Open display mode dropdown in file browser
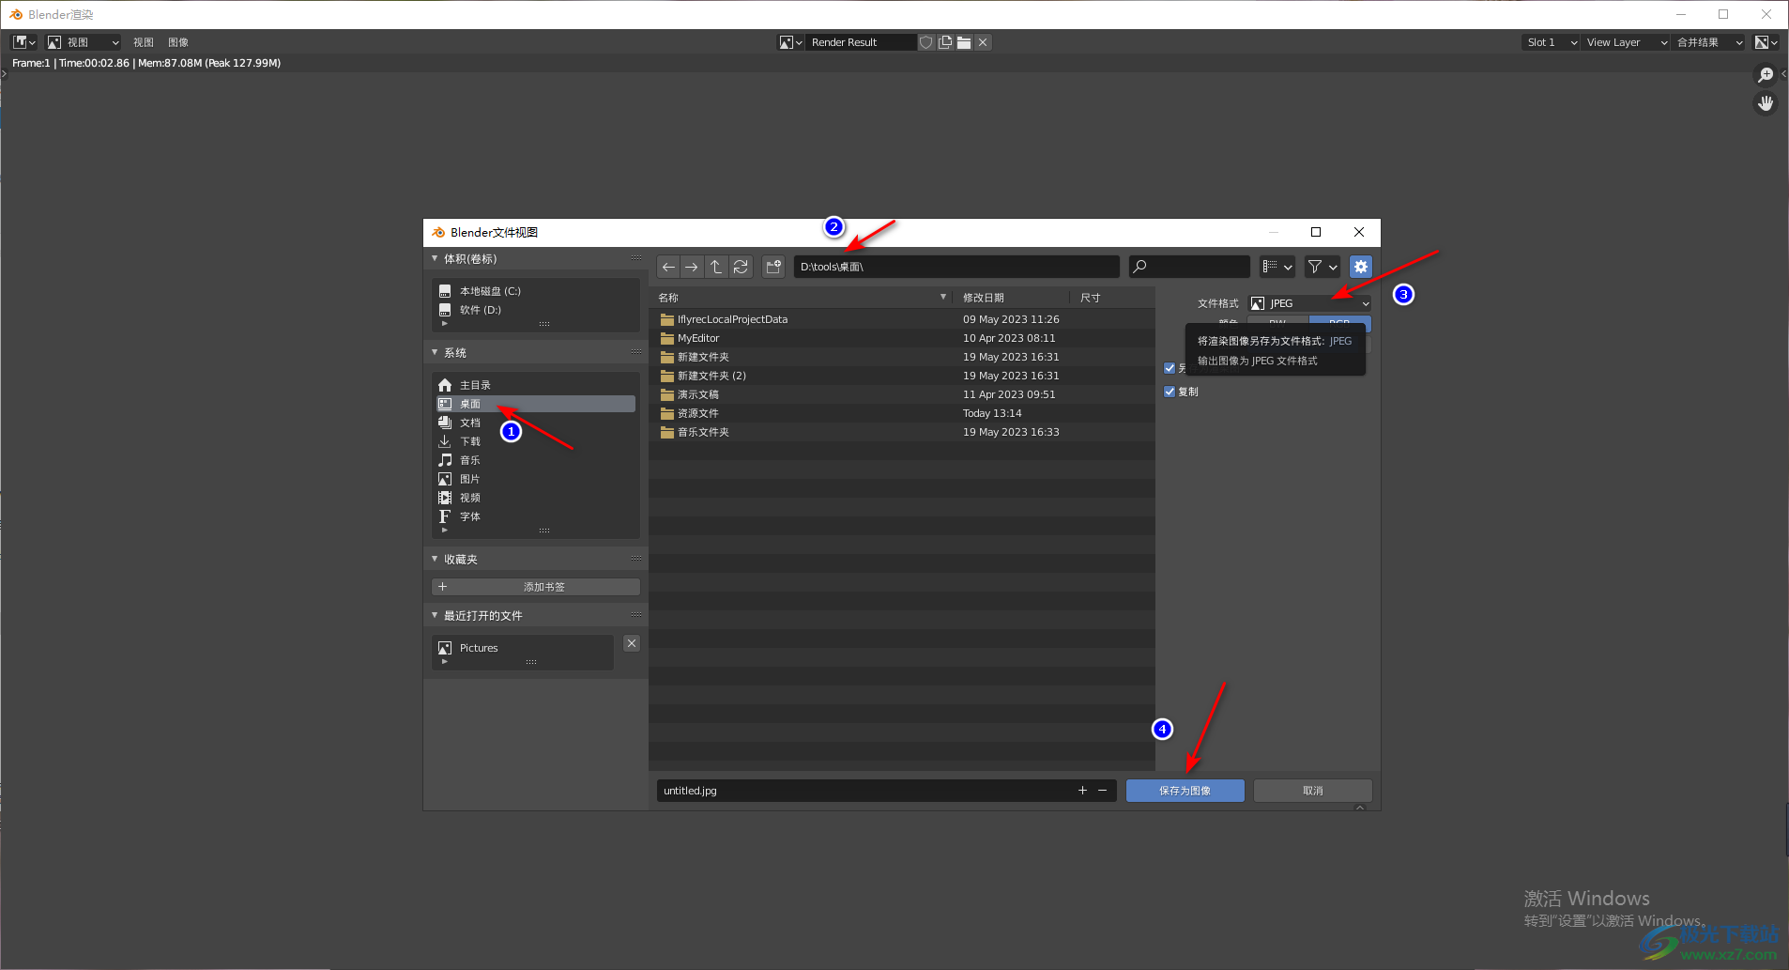 pos(1277,267)
